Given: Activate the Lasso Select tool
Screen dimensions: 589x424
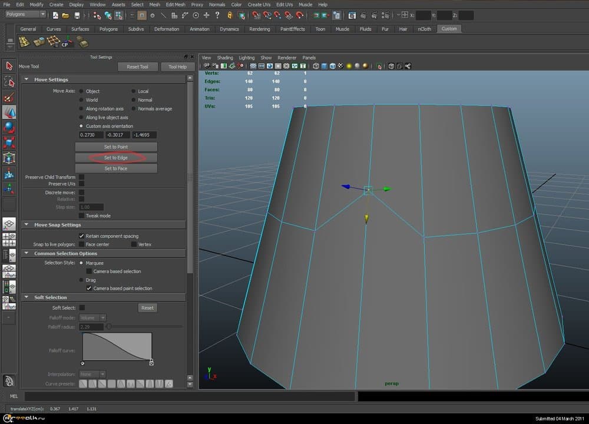Looking at the screenshot, I should click(9, 81).
